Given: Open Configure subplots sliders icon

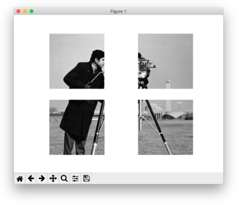Looking at the screenshot, I should tap(76, 179).
